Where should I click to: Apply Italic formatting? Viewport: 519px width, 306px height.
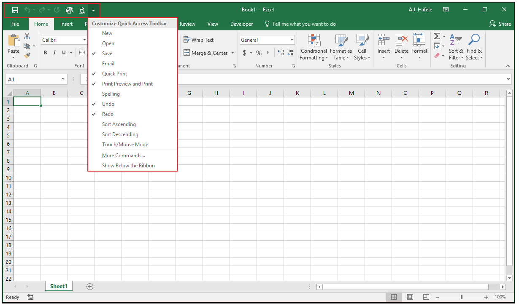pos(54,53)
